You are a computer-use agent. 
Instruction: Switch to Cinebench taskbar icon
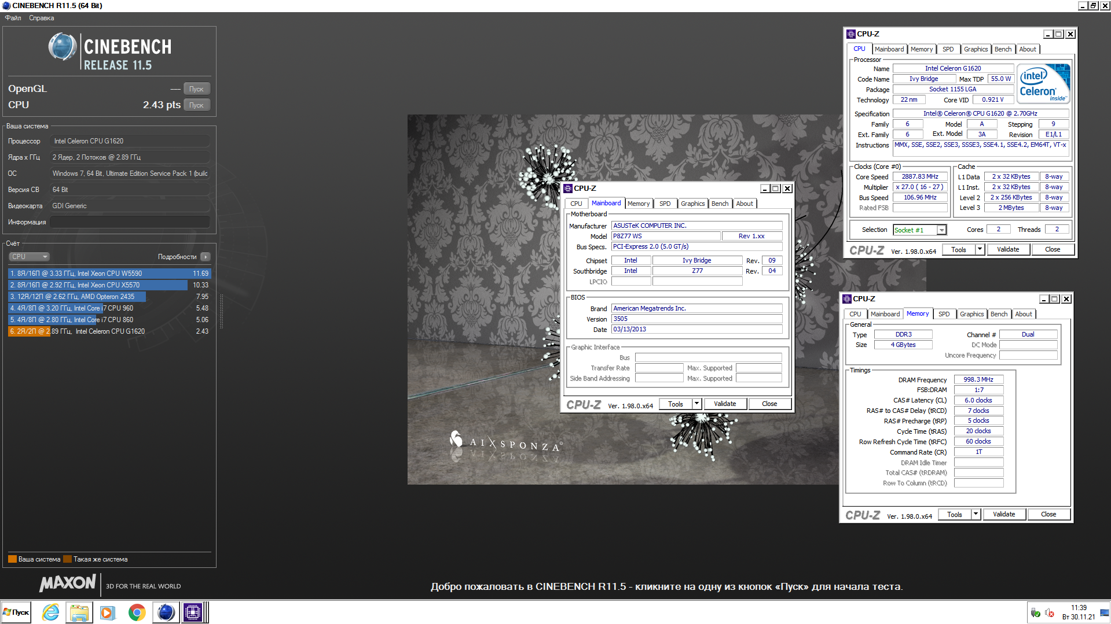[166, 612]
